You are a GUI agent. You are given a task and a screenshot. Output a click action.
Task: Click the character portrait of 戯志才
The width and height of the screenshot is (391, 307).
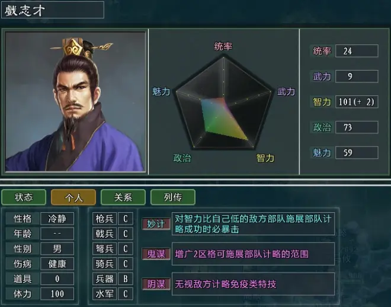(75, 101)
